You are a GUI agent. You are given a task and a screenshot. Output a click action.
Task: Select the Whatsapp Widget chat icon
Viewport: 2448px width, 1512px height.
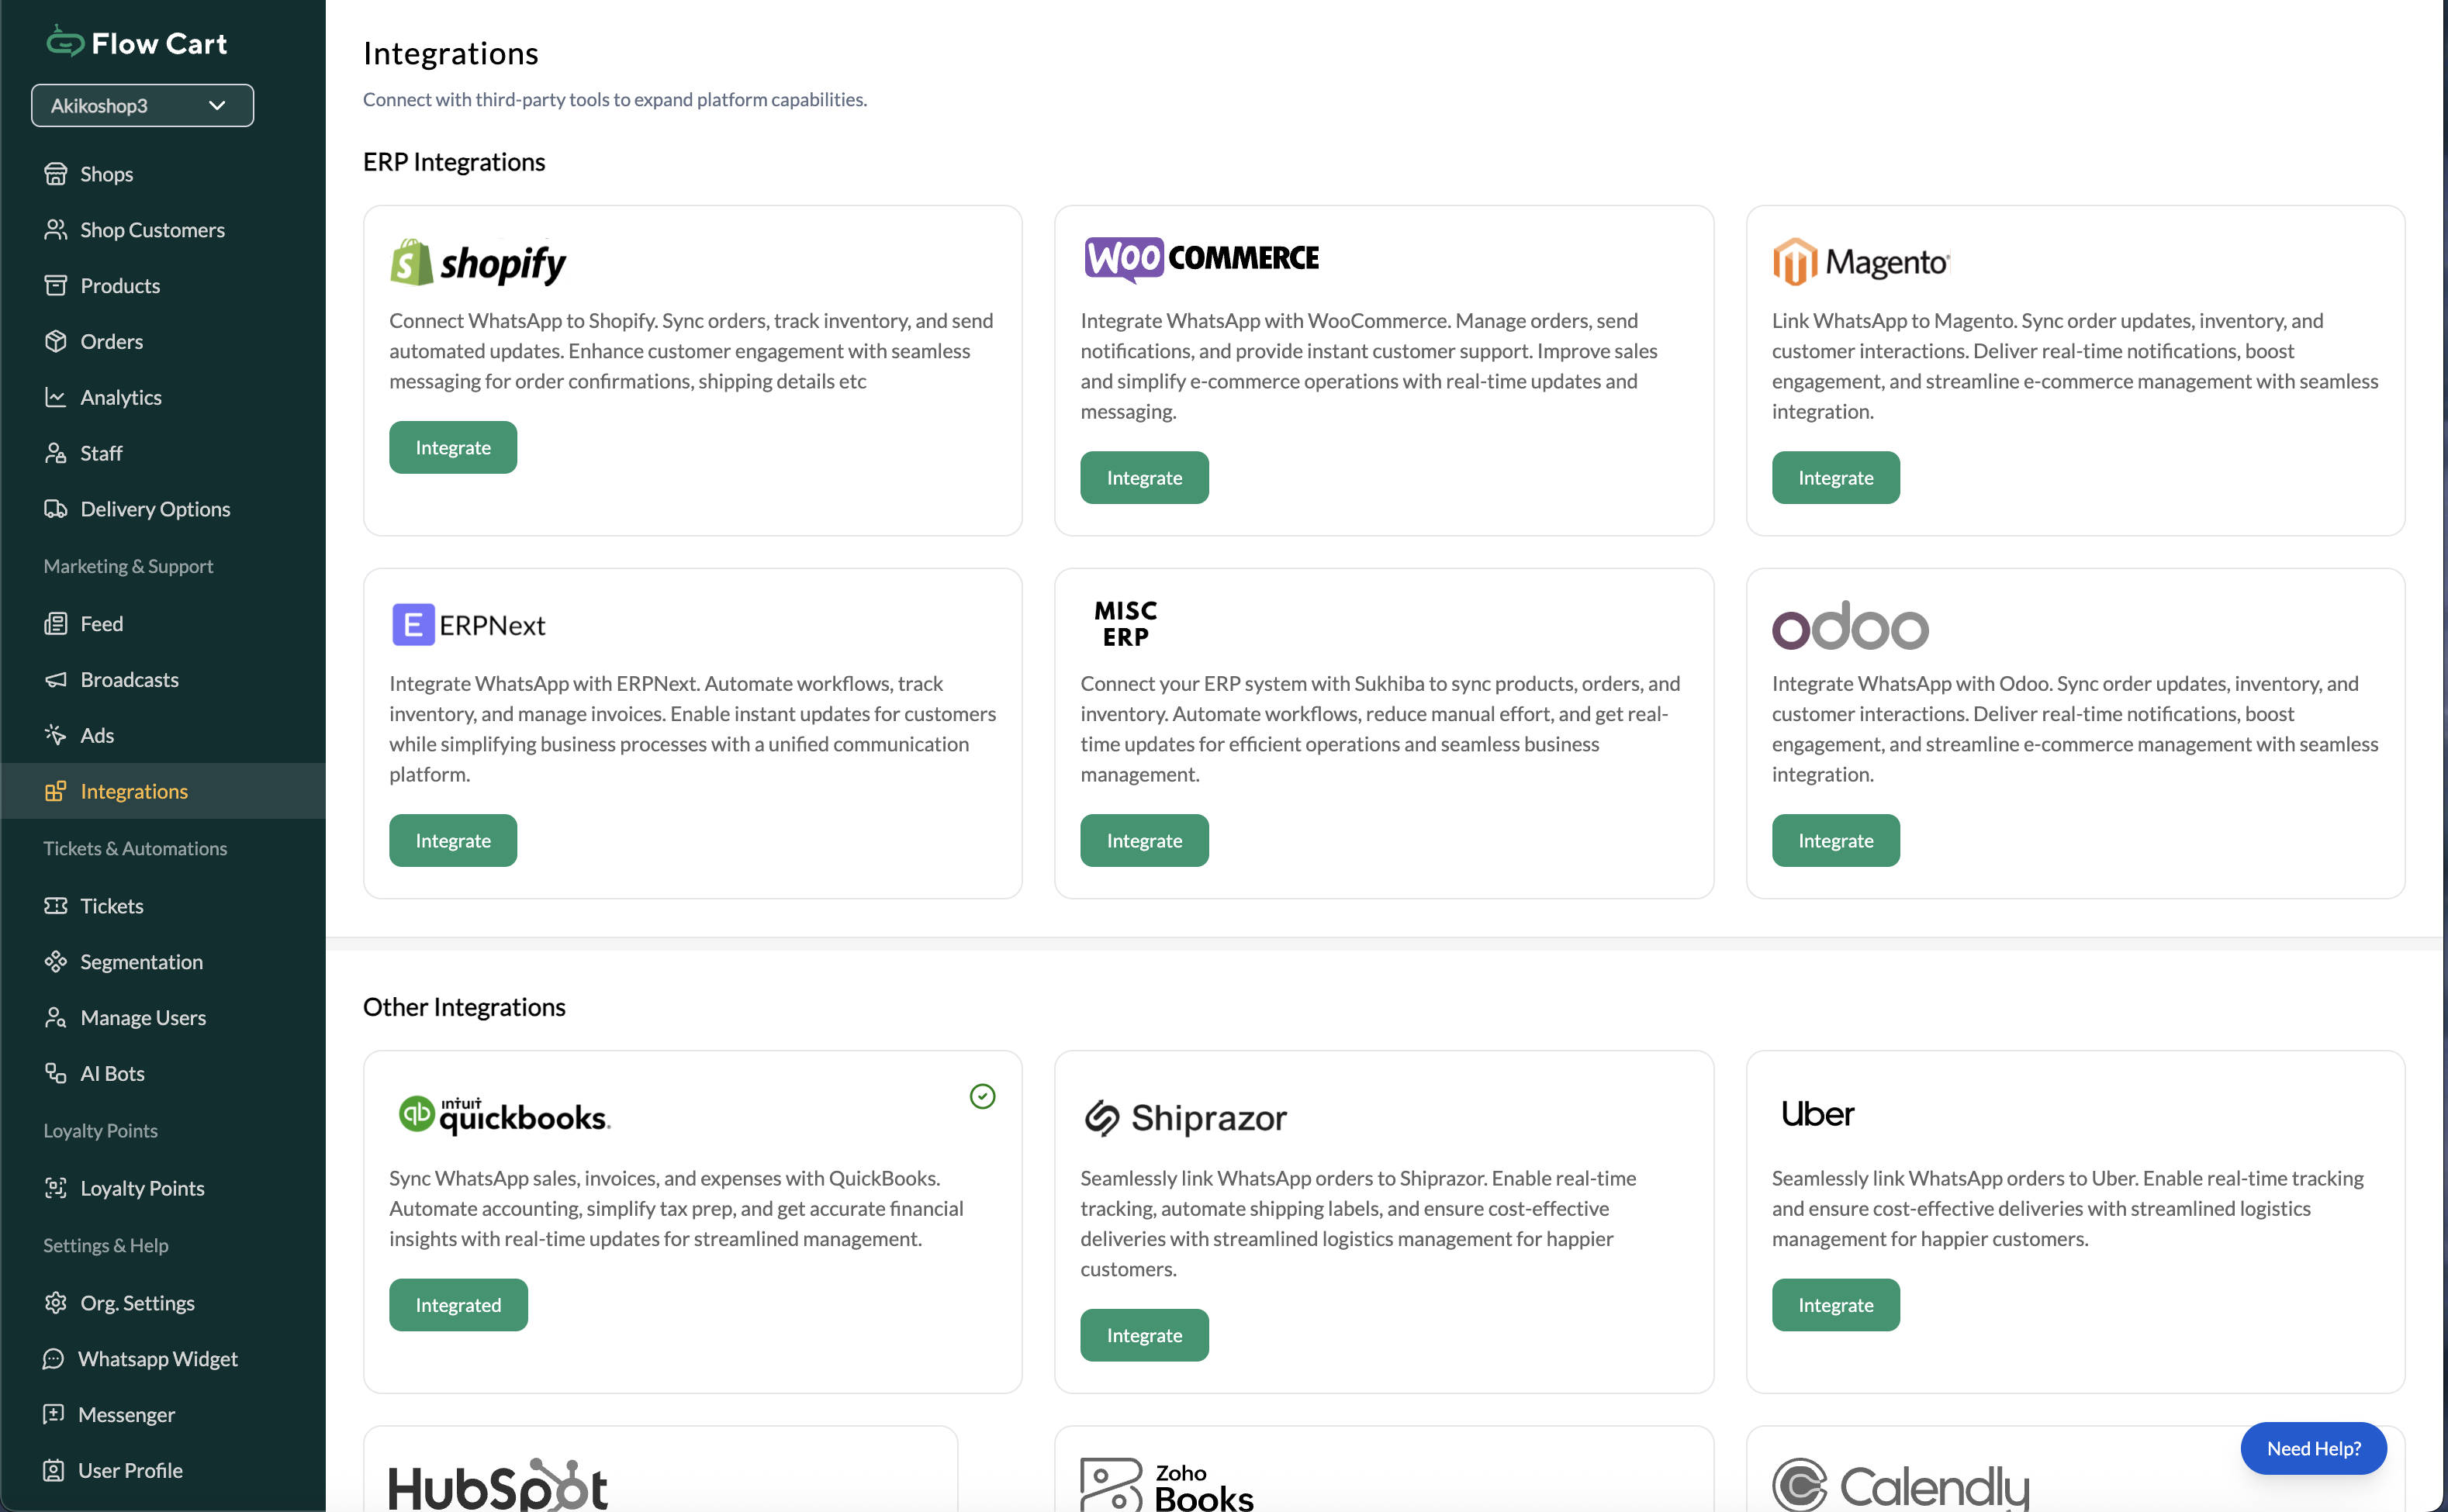54,1358
